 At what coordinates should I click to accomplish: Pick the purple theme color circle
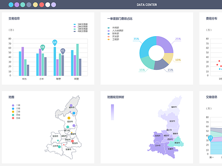pyautogui.click(x=17, y=5)
